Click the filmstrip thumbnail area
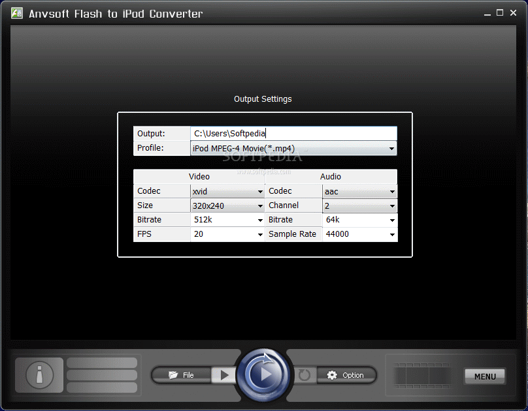528x411 pixels. (421, 375)
